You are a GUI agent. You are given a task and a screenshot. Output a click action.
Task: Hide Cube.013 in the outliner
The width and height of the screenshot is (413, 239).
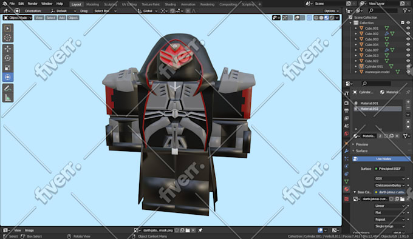[x=408, y=55]
